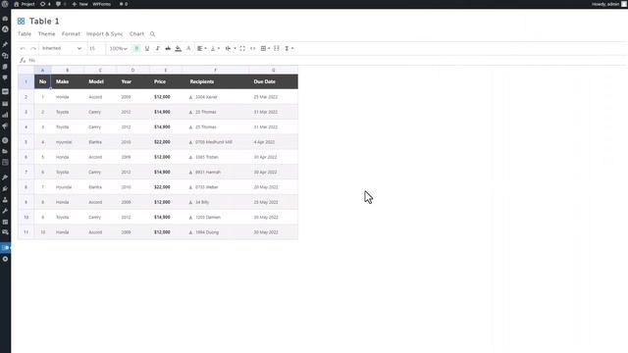
Task: Click the updates counter showing 4
Action: point(45,4)
